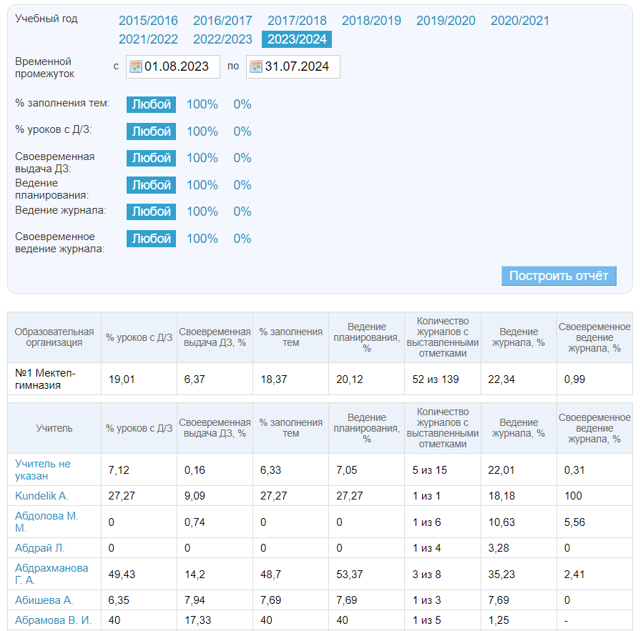Select the 2018/2019 school year
This screenshot has height=631, width=643.
(371, 21)
